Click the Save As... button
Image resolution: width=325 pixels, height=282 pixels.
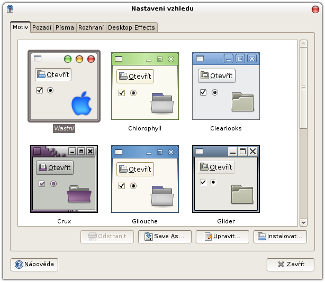click(x=165, y=237)
